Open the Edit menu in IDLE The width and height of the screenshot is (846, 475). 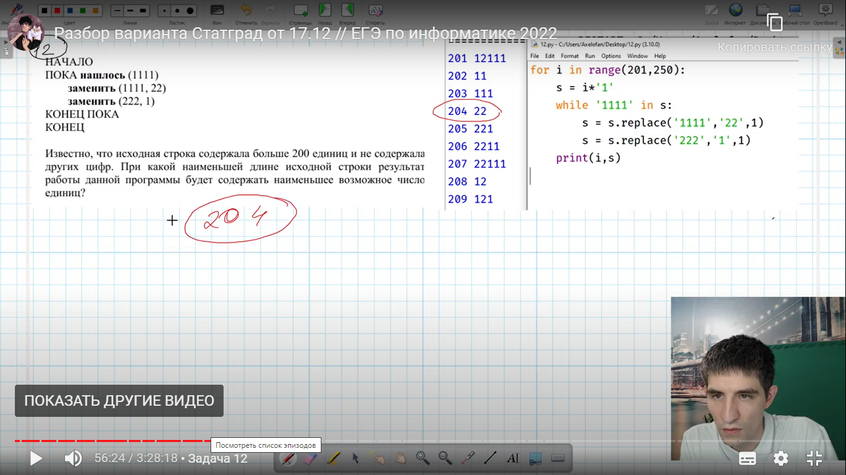click(550, 56)
